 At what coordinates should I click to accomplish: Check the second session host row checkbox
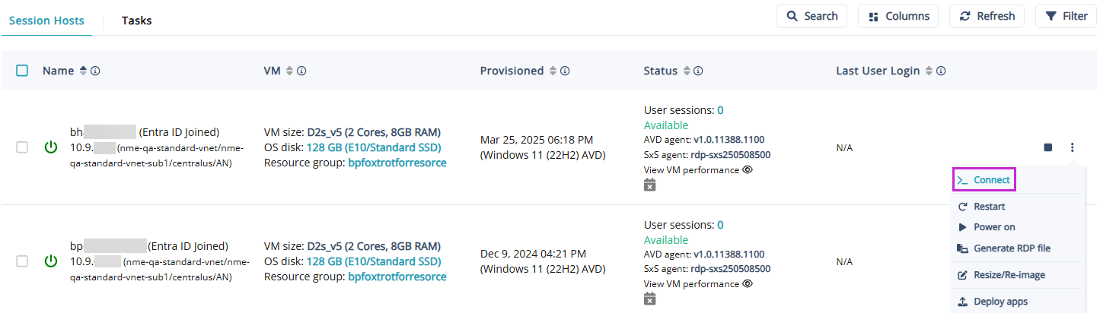coord(22,261)
